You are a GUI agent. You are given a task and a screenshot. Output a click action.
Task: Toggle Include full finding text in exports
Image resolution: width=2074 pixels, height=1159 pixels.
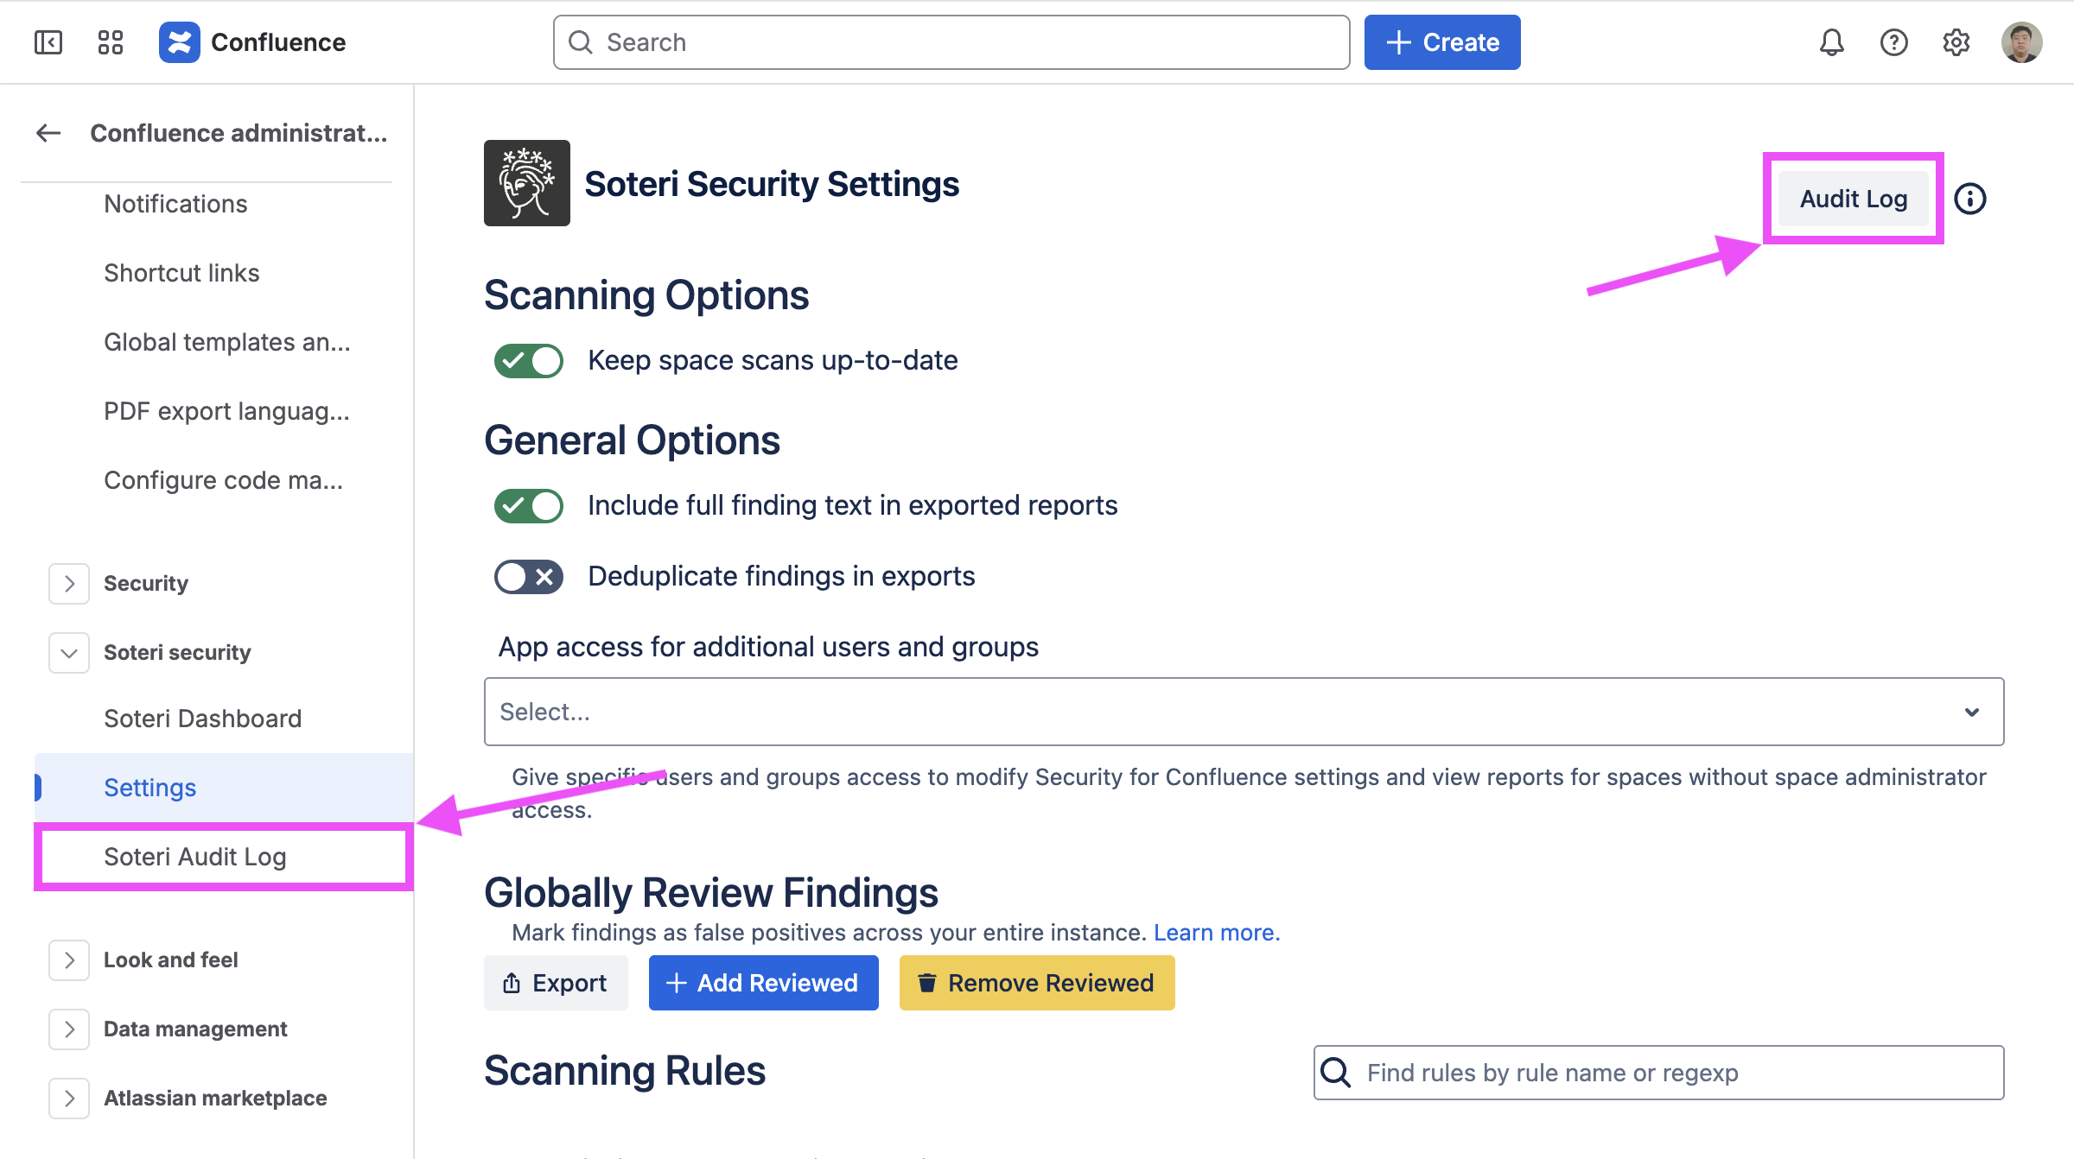click(528, 505)
